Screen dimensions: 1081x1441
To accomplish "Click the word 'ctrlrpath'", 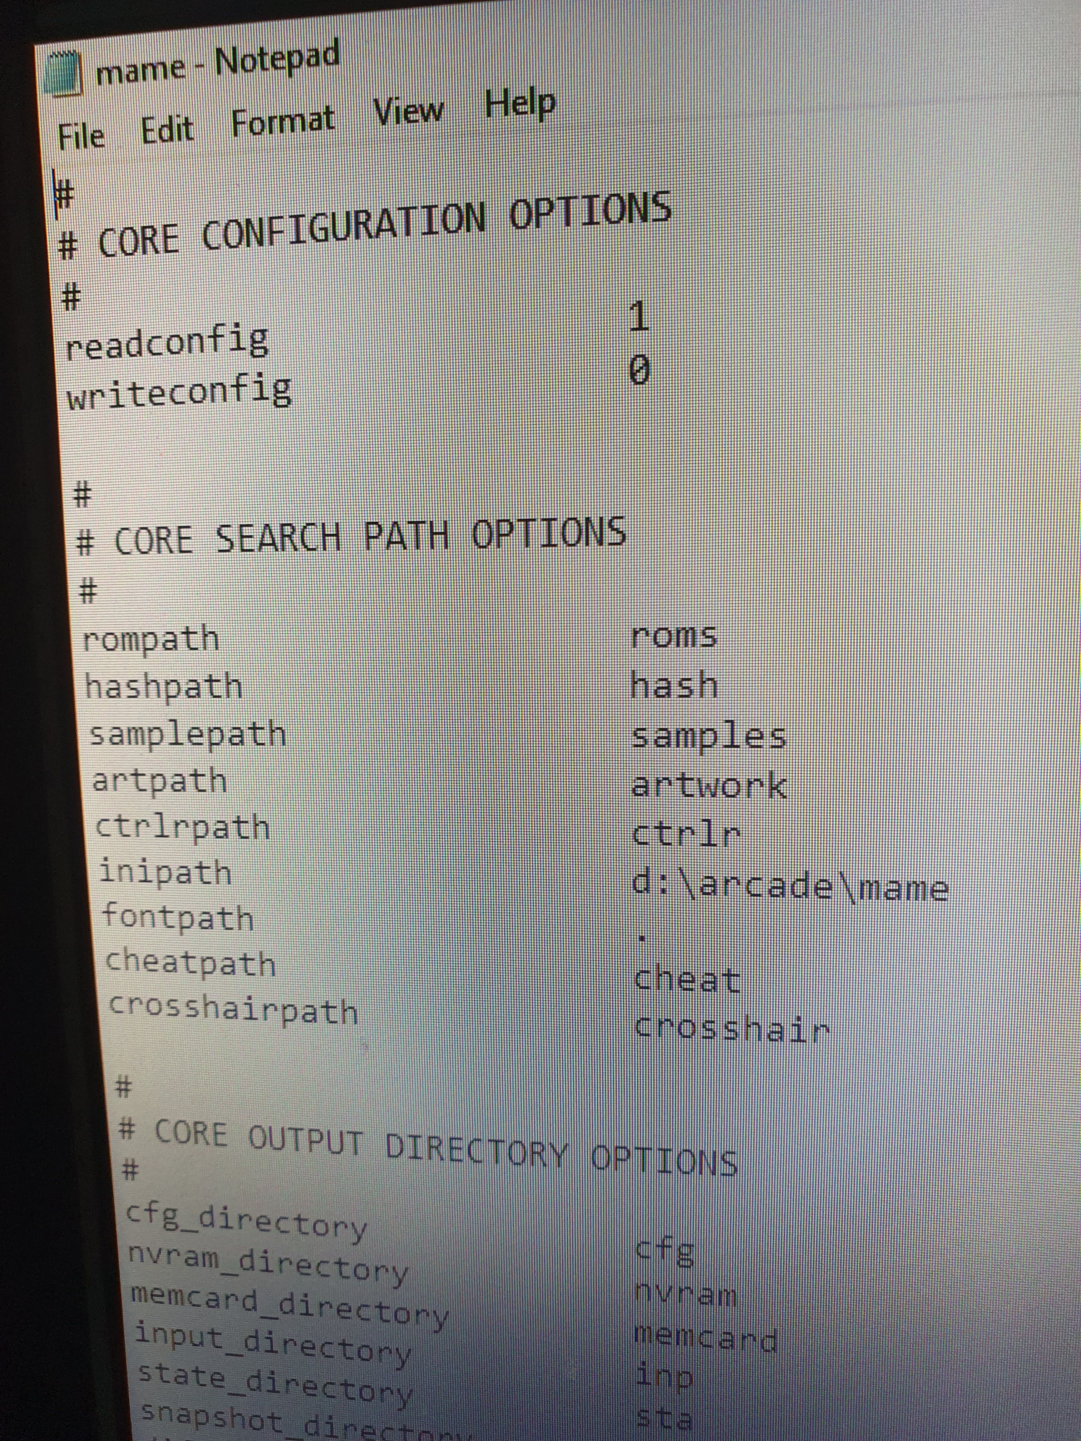I will click(182, 828).
